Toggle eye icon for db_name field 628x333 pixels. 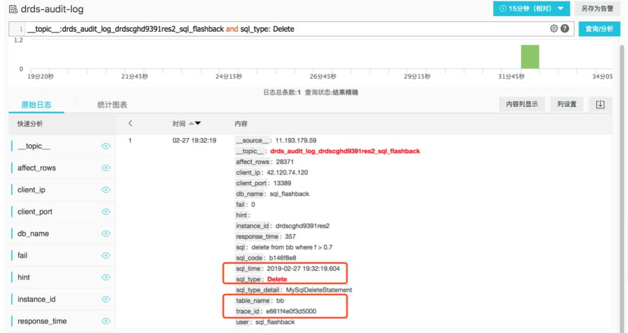106,234
